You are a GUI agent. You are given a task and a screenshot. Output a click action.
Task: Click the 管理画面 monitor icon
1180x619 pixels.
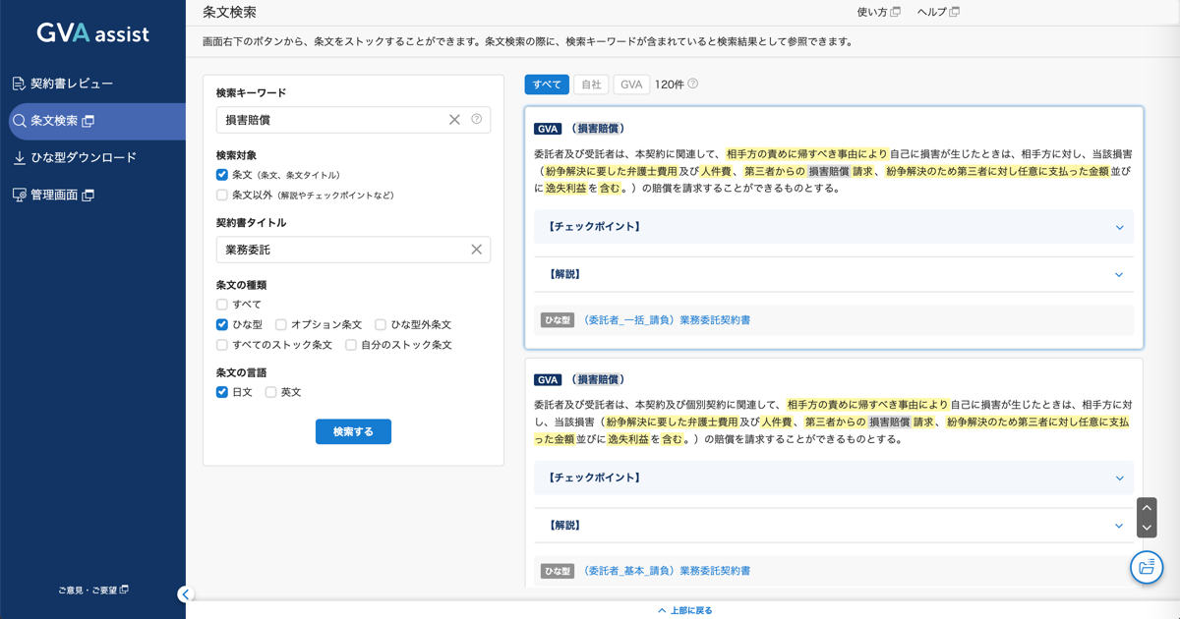tap(19, 195)
